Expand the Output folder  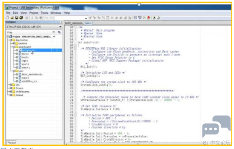tap(11, 95)
